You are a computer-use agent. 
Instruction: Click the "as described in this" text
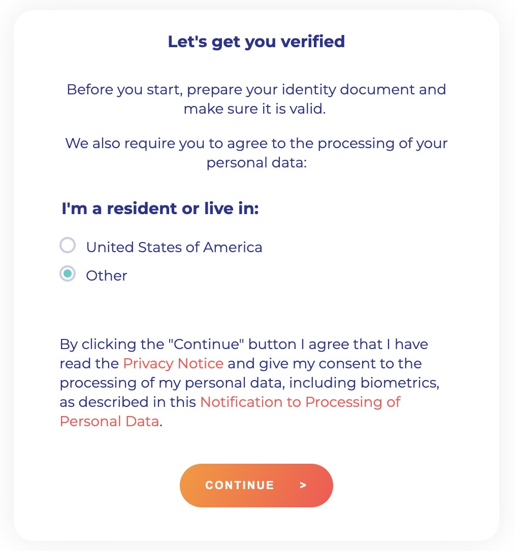[128, 402]
